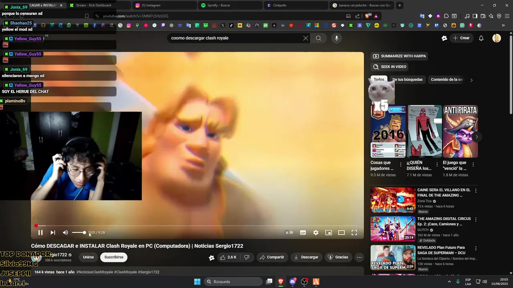Image resolution: width=513 pixels, height=288 pixels.
Task: Enter fullscreen mode
Action: click(x=354, y=232)
